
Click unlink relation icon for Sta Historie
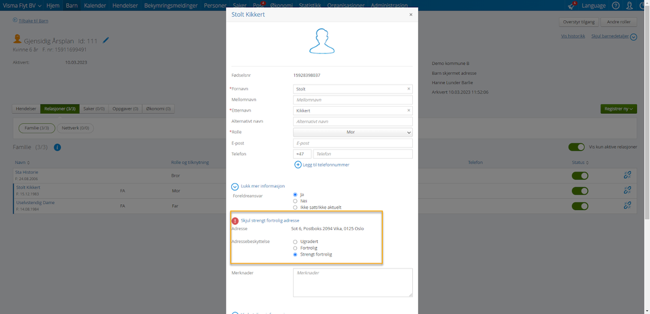pos(627,175)
